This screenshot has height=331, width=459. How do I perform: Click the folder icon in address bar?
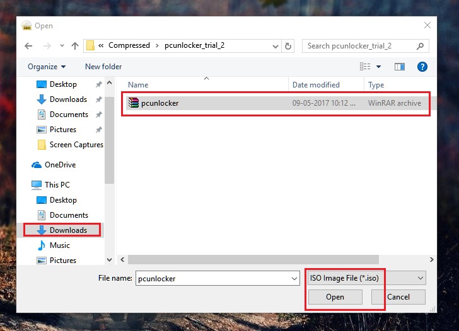(x=90, y=45)
